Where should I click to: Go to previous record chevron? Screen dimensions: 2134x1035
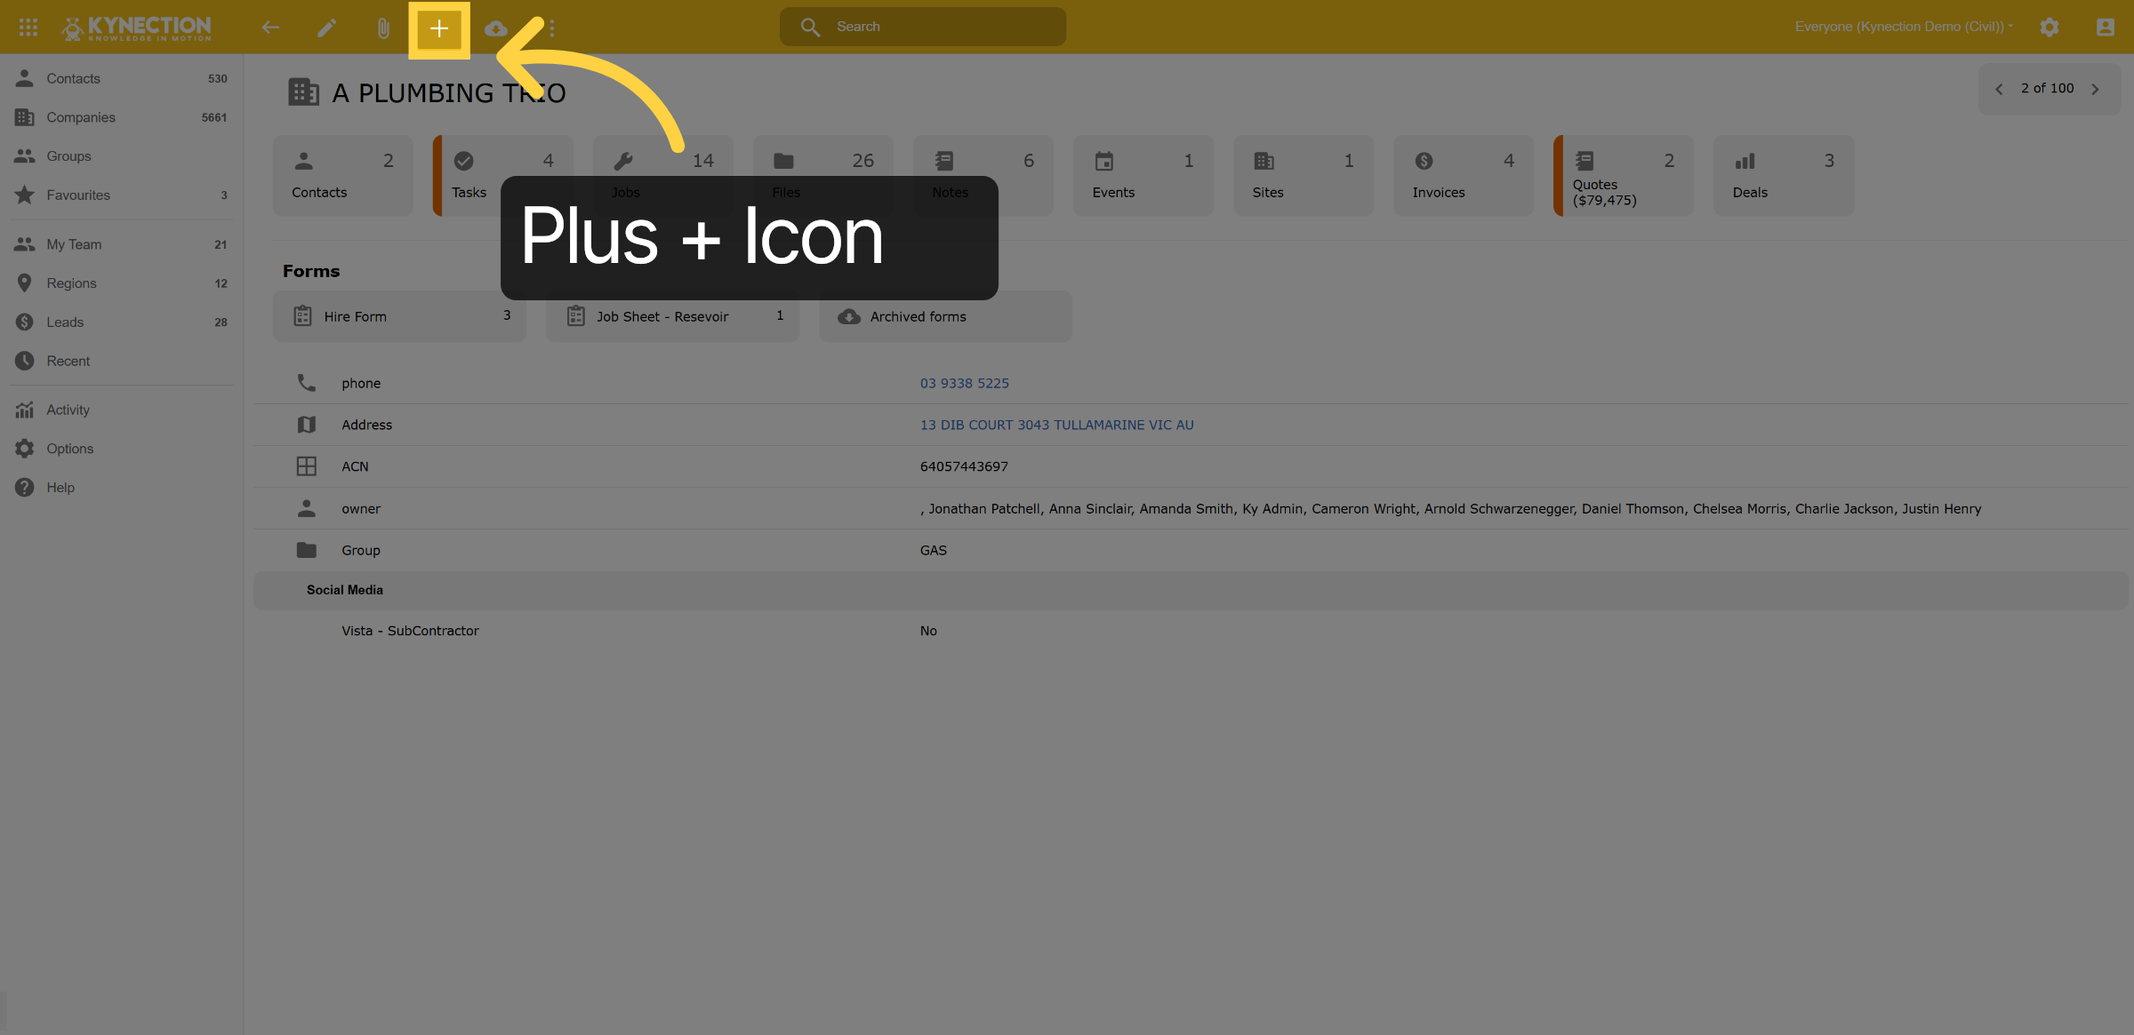pos(1999,89)
